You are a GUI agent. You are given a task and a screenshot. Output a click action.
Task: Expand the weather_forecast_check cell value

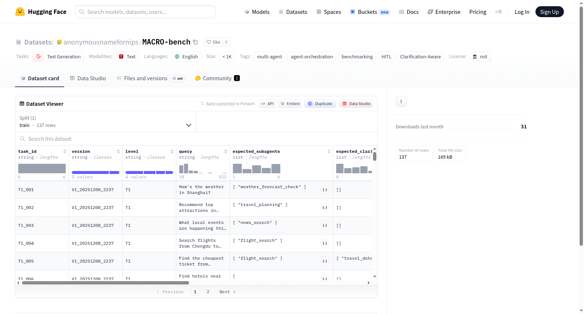click(x=325, y=190)
